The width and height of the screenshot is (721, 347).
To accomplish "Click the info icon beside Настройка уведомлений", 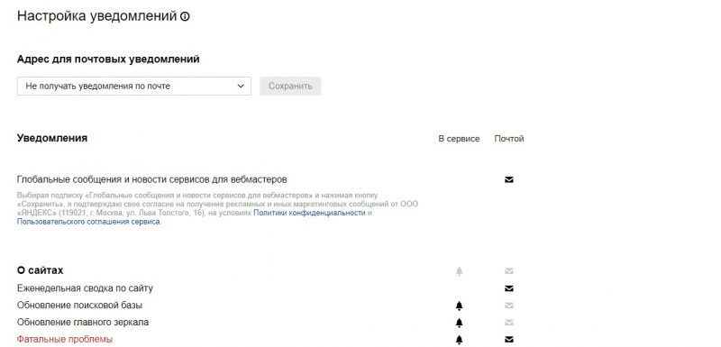I will 185,17.
